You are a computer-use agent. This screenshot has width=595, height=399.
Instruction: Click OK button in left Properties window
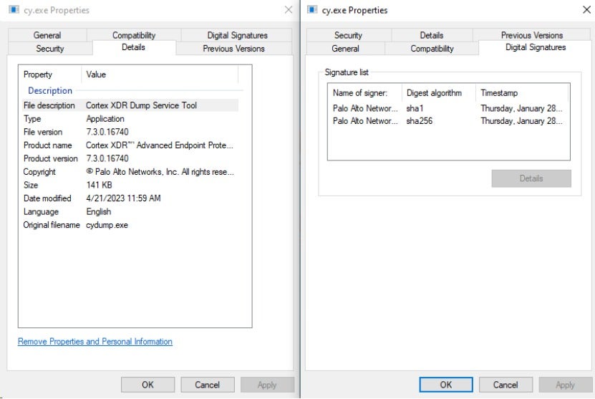tap(147, 385)
